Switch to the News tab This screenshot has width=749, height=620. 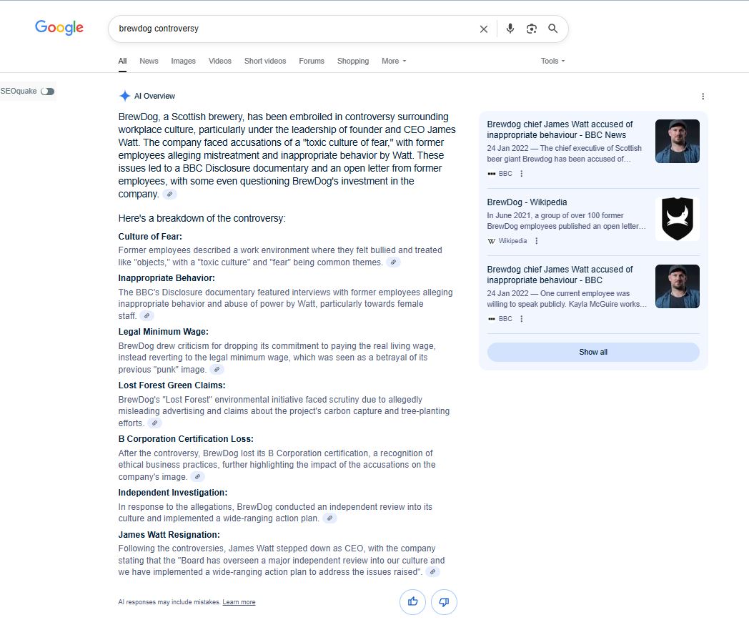click(x=149, y=61)
